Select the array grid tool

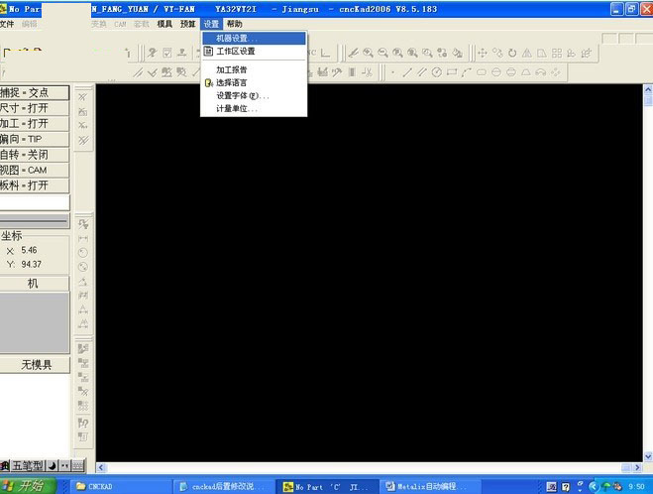click(556, 53)
